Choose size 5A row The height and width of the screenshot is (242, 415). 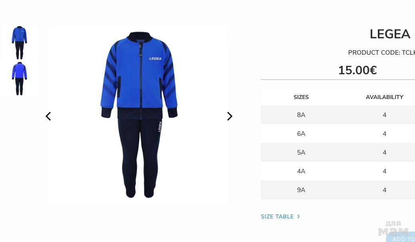(338, 152)
